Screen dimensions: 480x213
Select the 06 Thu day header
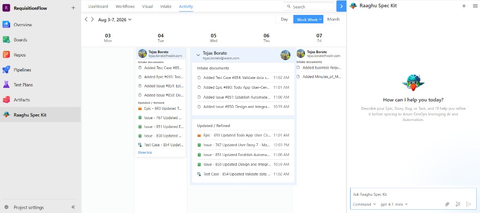(x=266, y=38)
